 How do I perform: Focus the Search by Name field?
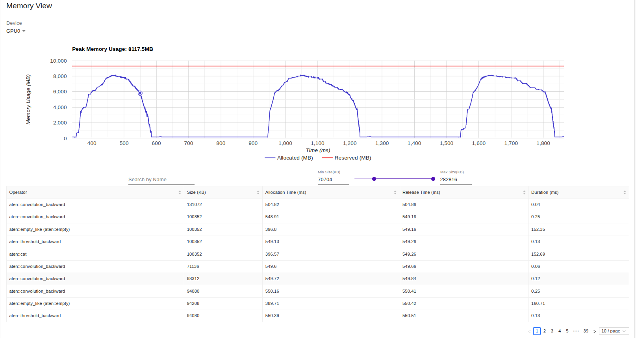[x=161, y=180]
